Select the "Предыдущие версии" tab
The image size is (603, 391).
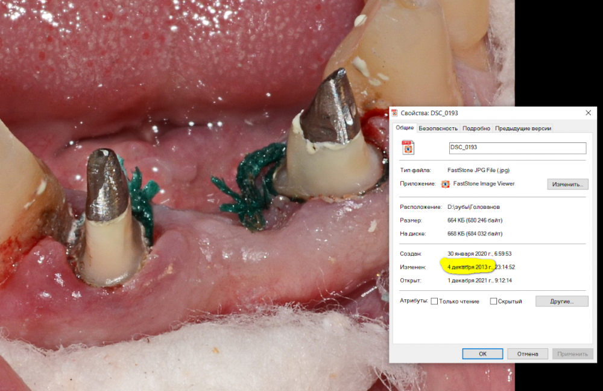pos(523,128)
